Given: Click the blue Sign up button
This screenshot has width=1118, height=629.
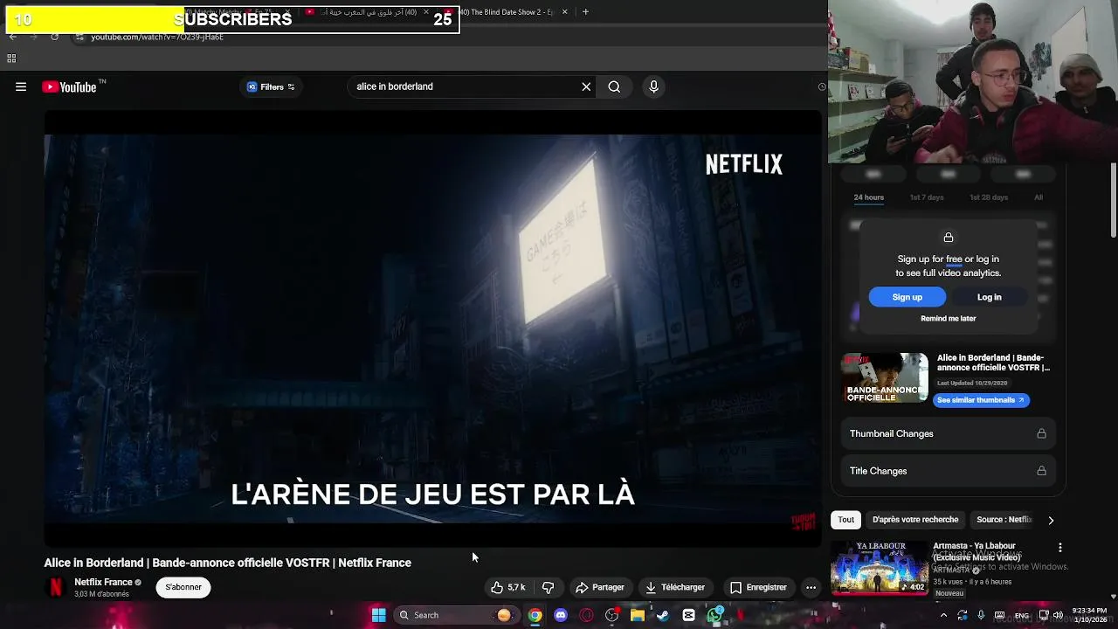Looking at the screenshot, I should (907, 297).
